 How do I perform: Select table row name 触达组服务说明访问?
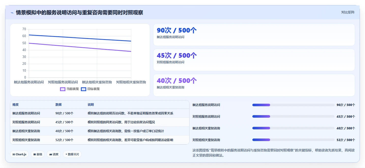26,113
